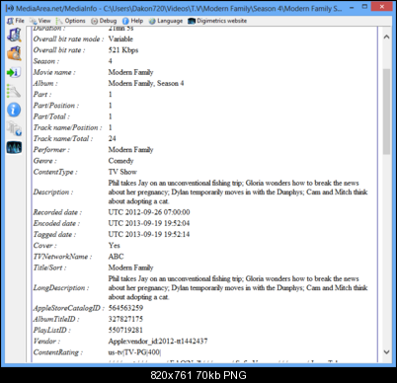Screen dimensions: 397x383
Task: Select the value '521 Kbps'
Action: pos(123,50)
